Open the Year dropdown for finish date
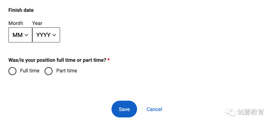This screenshot has height=124, width=273. coord(46,35)
